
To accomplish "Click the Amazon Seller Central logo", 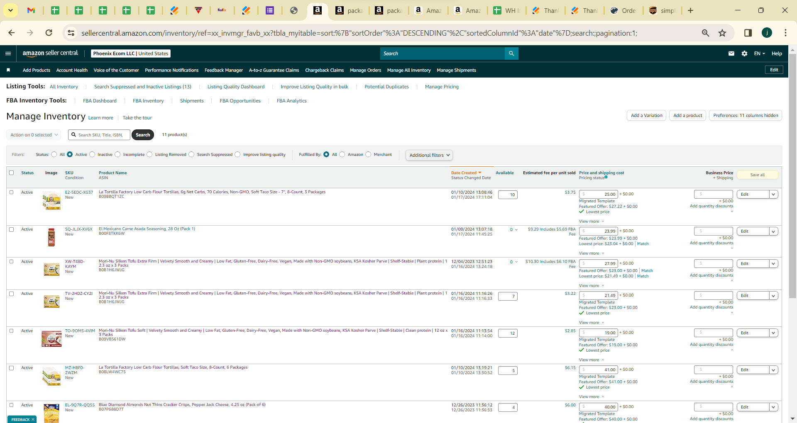I will click(50, 53).
